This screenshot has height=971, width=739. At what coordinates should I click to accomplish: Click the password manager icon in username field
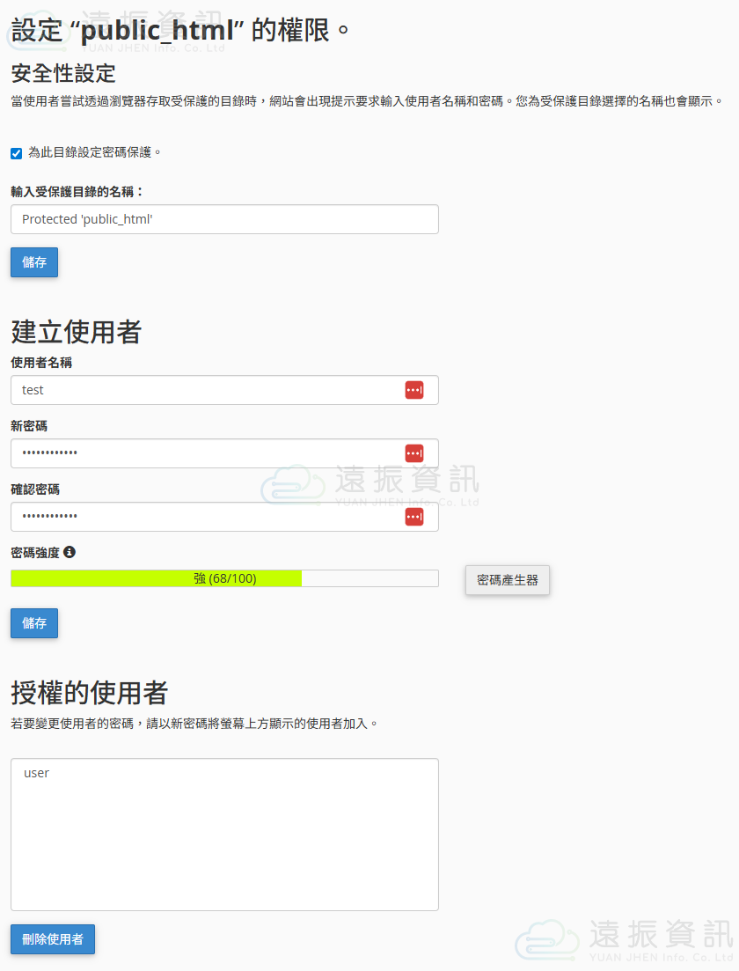tap(413, 390)
